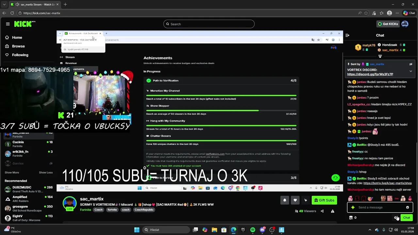Open Cucinis channel in sidebar
This screenshot has width=418, height=235.
[29, 144]
